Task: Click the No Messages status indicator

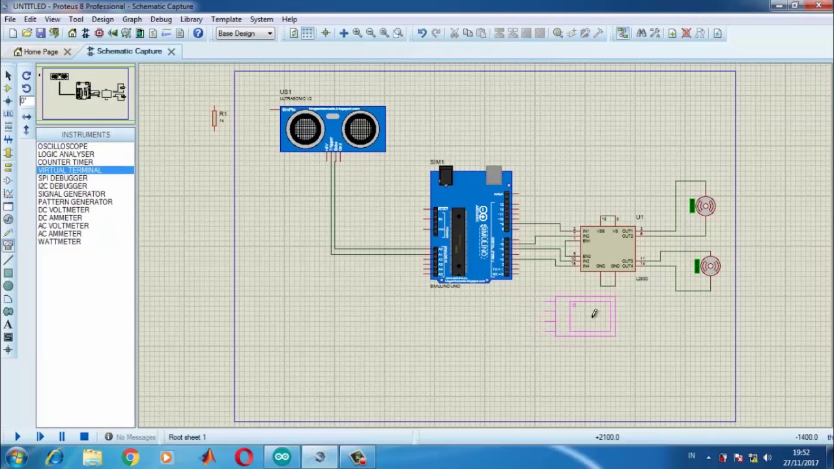Action: [130, 437]
